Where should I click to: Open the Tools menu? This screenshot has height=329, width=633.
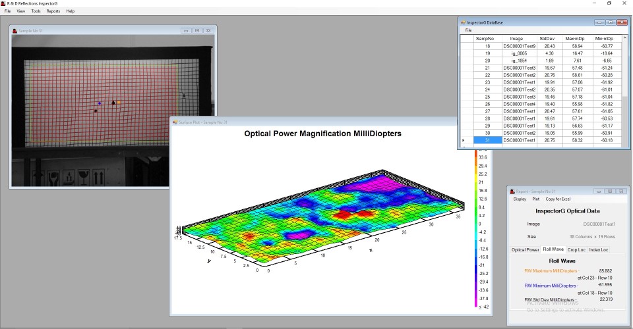[36, 11]
